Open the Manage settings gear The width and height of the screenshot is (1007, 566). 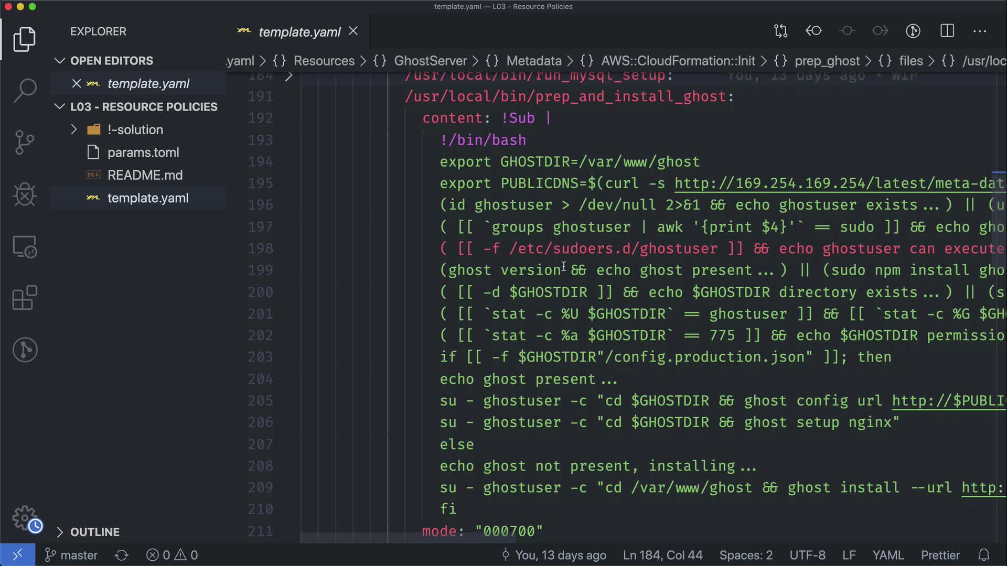coord(25,518)
